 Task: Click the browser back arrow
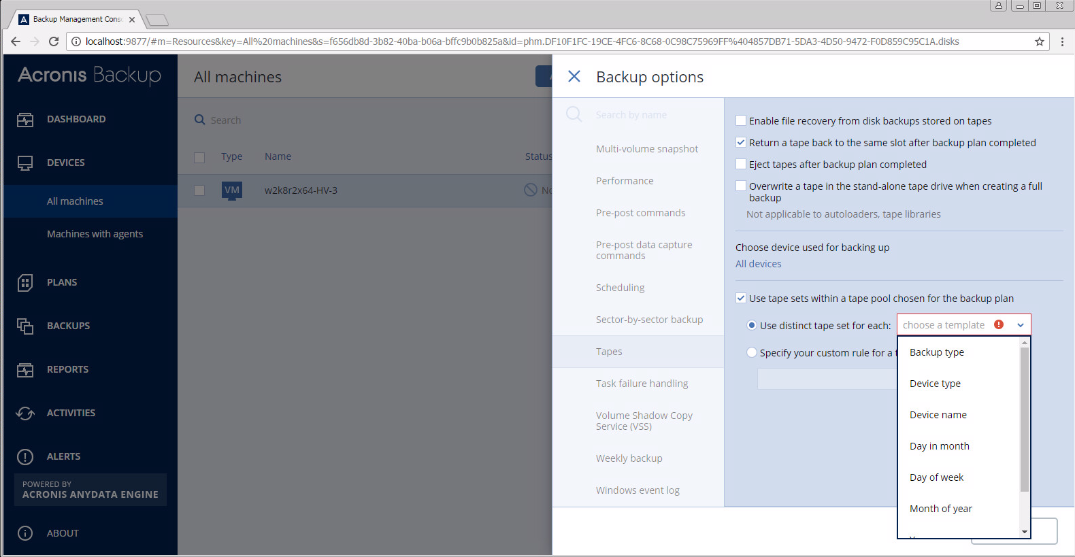[x=16, y=41]
